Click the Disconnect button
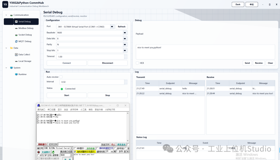The width and height of the screenshot is (280, 160). point(108,63)
